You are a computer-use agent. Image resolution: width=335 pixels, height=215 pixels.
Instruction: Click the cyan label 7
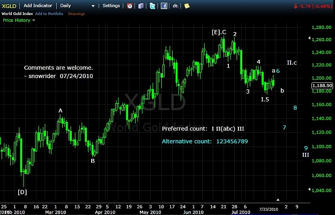point(285,128)
